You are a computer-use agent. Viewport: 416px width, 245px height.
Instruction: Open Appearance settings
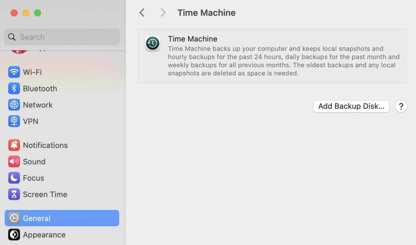click(44, 235)
